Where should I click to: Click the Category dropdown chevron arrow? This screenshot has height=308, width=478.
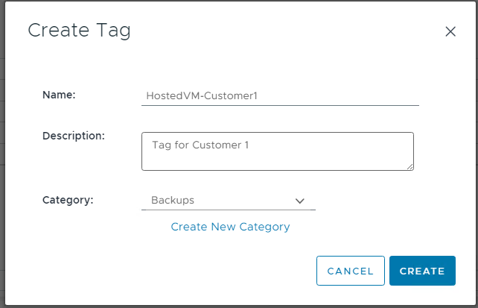click(x=300, y=201)
